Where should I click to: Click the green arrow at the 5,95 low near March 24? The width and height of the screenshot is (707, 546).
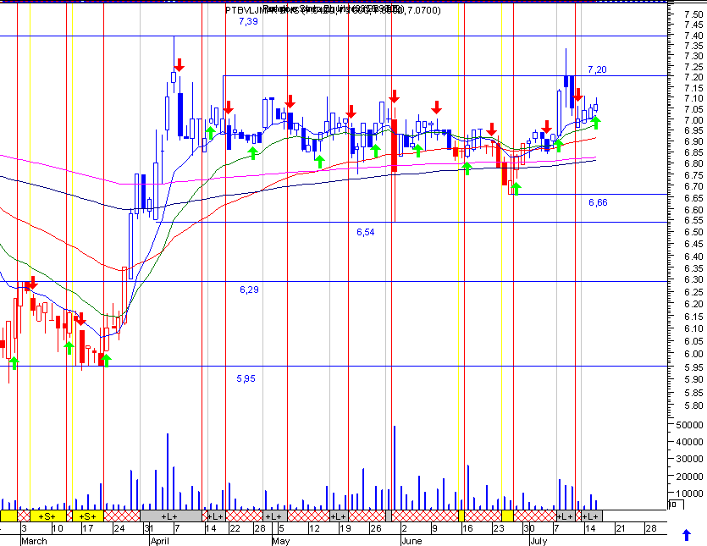coord(106,361)
